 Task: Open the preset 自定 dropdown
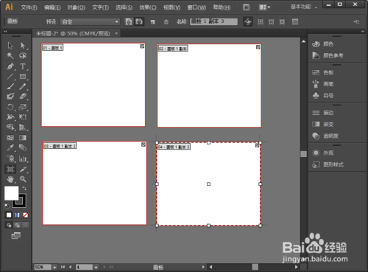[90, 22]
